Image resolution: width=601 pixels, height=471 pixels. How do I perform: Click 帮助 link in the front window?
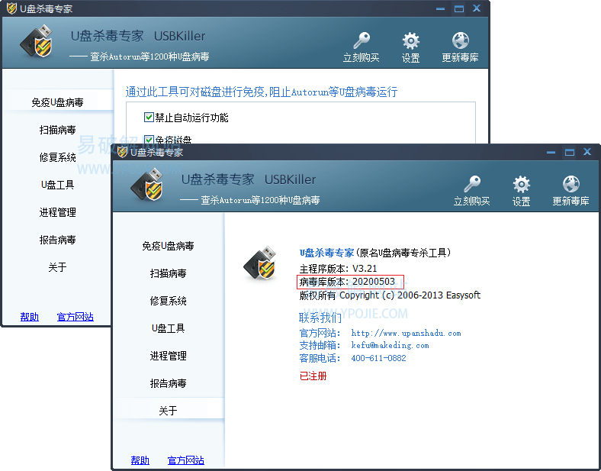tap(140, 460)
